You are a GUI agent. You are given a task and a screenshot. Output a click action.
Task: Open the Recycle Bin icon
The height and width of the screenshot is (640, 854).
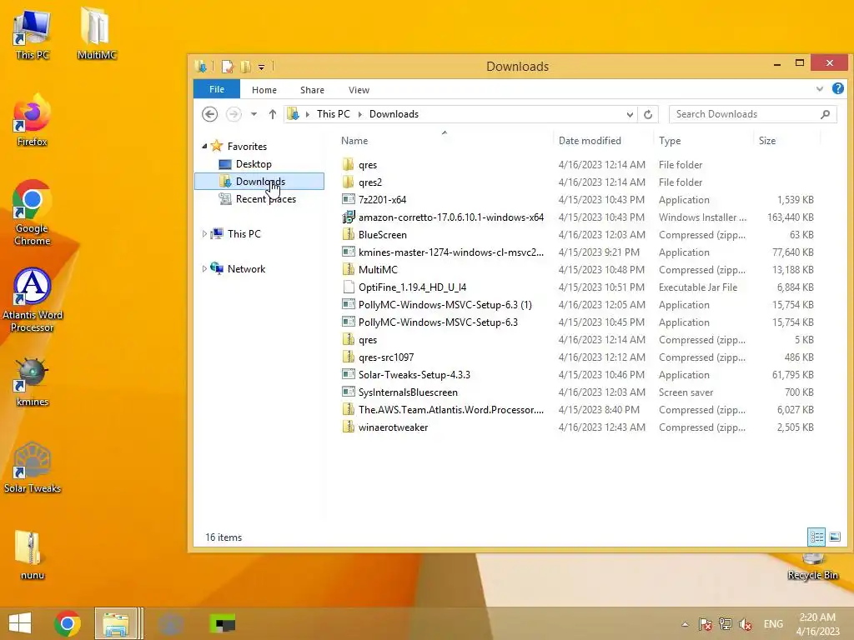(812, 567)
